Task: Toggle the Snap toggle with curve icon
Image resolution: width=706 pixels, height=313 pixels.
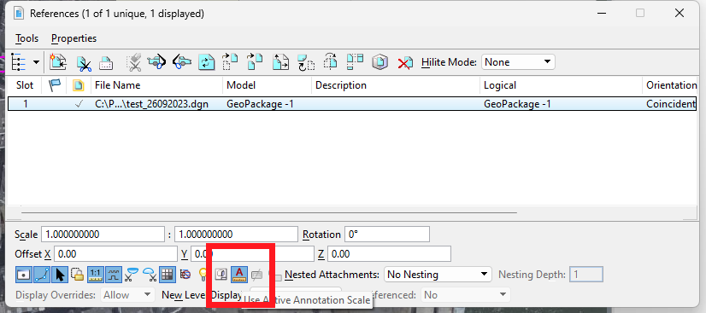Action: click(x=41, y=274)
